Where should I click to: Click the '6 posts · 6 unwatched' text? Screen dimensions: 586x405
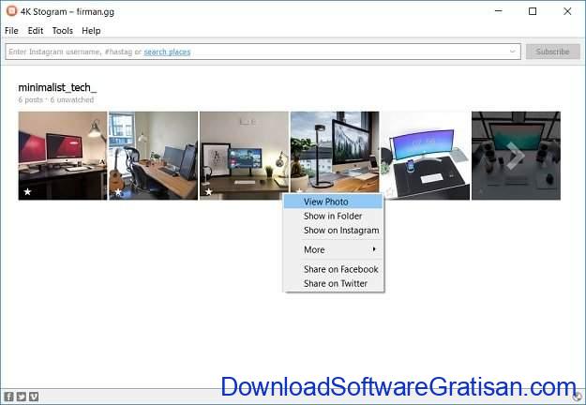(56, 99)
